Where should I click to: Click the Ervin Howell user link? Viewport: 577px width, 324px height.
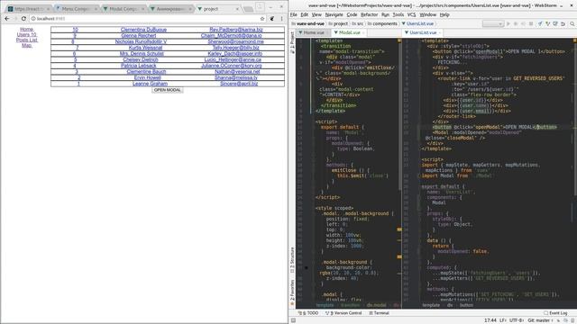147,78
